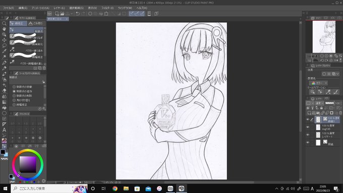This screenshot has width=343, height=193.
Task: Select the Hand move-view tool
Action: [4, 29]
